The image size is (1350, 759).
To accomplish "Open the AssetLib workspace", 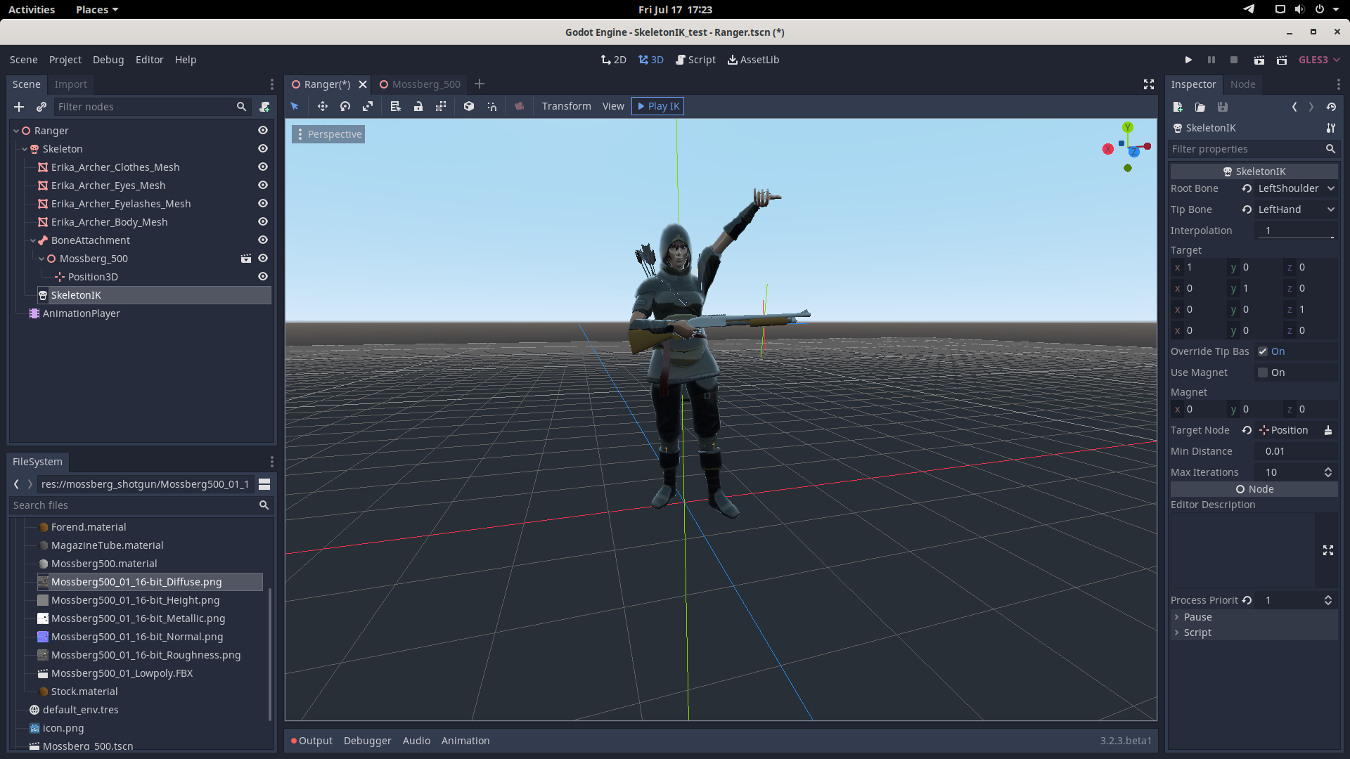I will [753, 60].
